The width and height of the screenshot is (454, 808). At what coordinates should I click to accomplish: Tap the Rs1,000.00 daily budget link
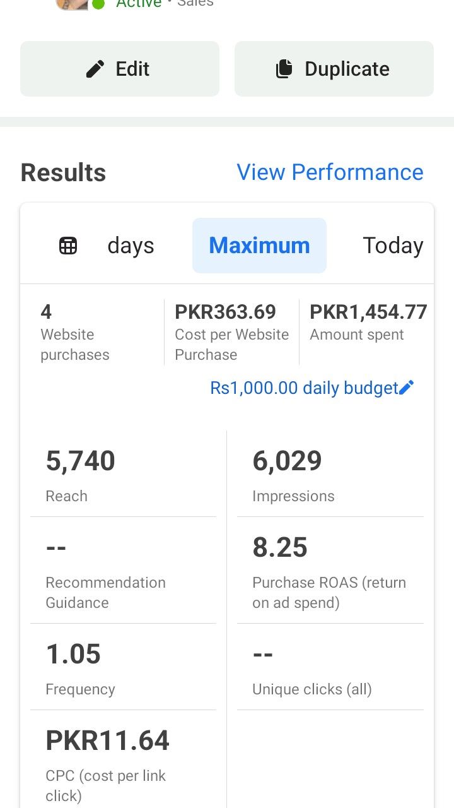point(304,388)
